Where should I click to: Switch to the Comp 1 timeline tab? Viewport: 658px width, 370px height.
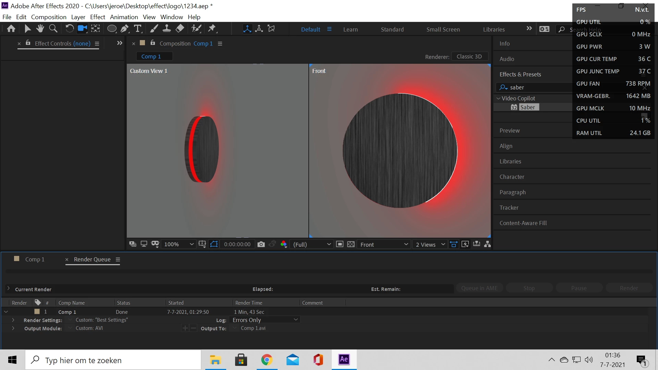(35, 259)
